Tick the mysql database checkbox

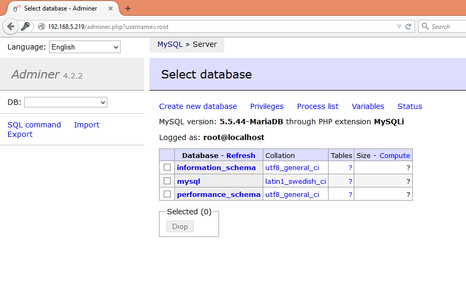(167, 181)
